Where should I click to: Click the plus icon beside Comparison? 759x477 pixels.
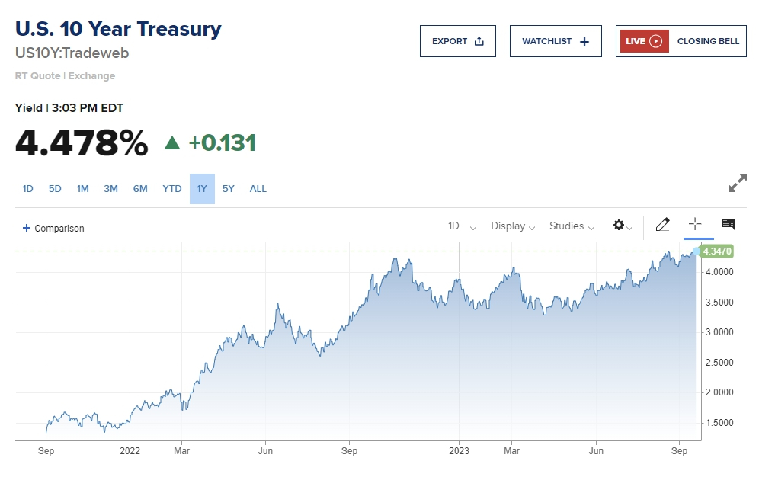tap(27, 228)
